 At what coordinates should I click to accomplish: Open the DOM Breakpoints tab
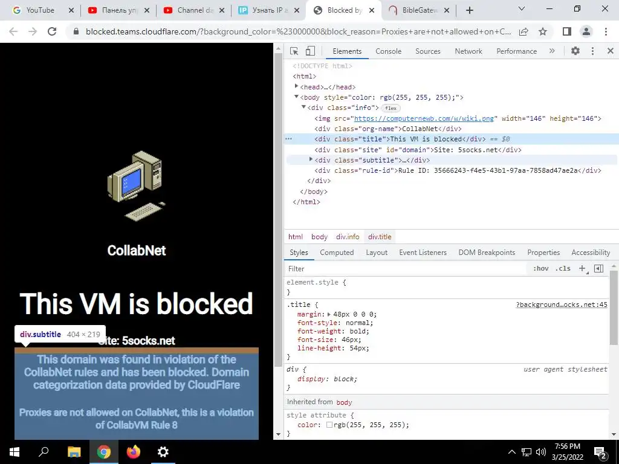[x=487, y=253]
